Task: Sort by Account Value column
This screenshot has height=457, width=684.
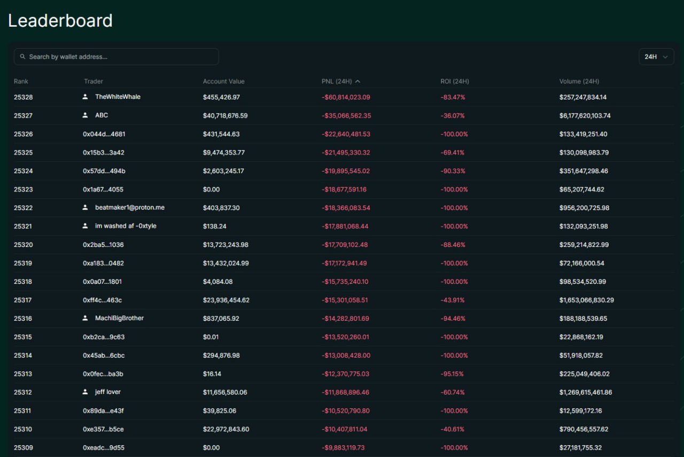Action: pos(223,81)
